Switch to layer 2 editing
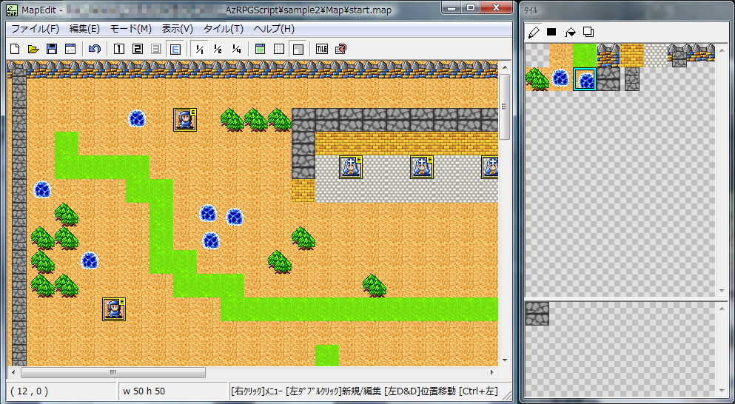735x404 pixels. click(x=138, y=49)
